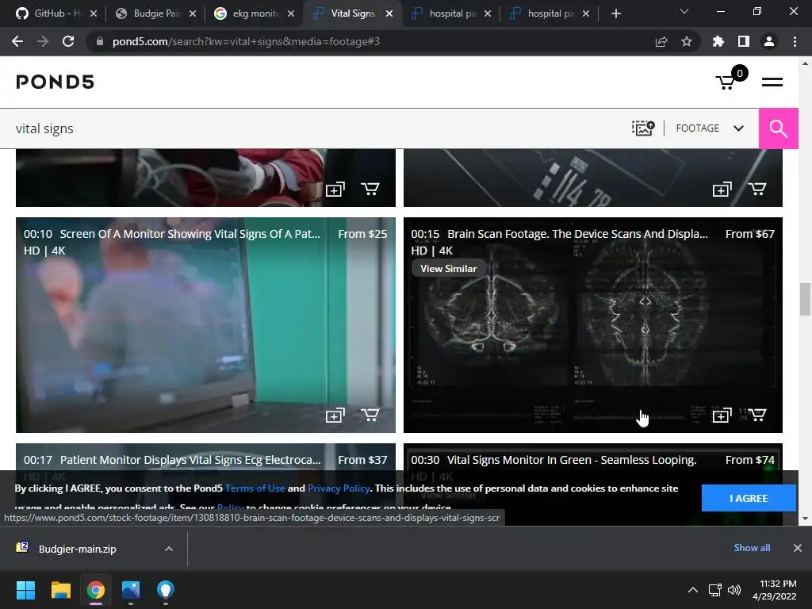Add the red jacket clip to a collection
Image resolution: width=812 pixels, height=609 pixels.
pos(335,190)
